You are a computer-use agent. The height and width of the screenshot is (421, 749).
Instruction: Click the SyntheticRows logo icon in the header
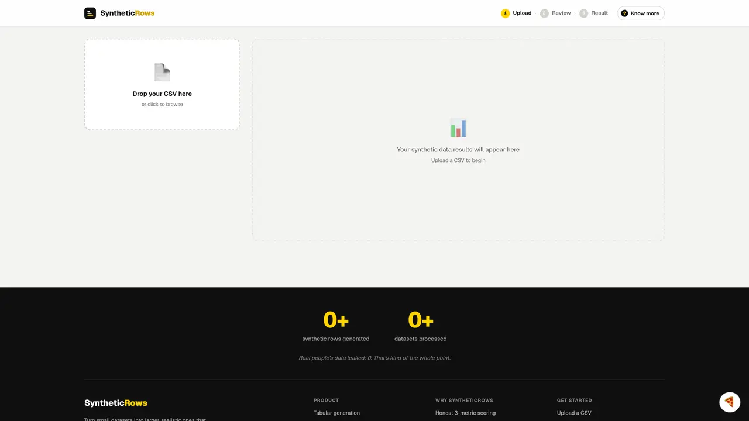90,13
